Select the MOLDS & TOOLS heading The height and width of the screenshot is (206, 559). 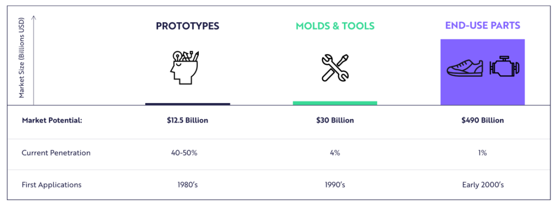(x=335, y=26)
